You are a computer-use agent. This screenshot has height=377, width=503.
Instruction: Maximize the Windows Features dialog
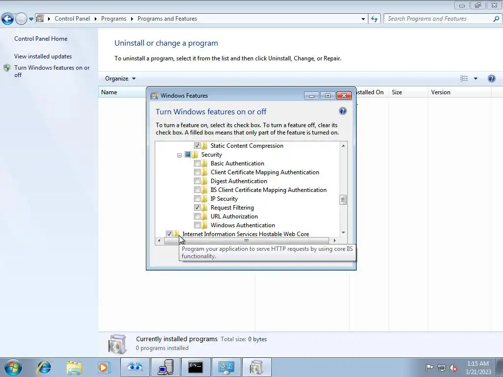click(x=328, y=96)
